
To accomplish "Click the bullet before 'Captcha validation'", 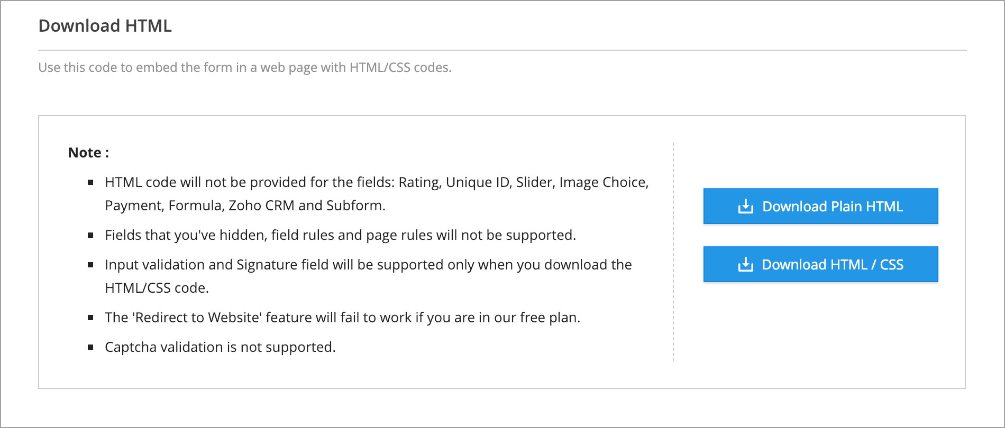I will 90,347.
